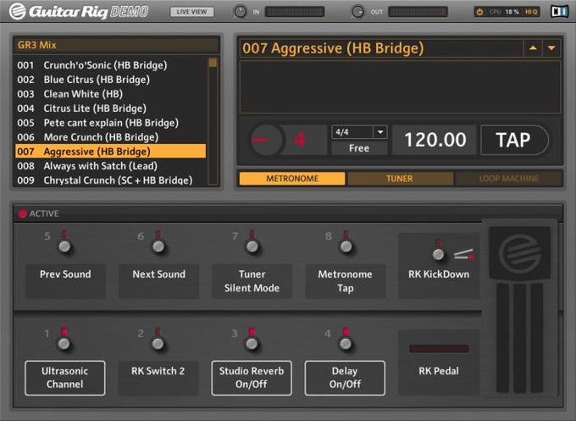Image resolution: width=576 pixels, height=421 pixels.
Task: Click footswitch 8 knob above Metronome Tap
Action: pos(346,246)
